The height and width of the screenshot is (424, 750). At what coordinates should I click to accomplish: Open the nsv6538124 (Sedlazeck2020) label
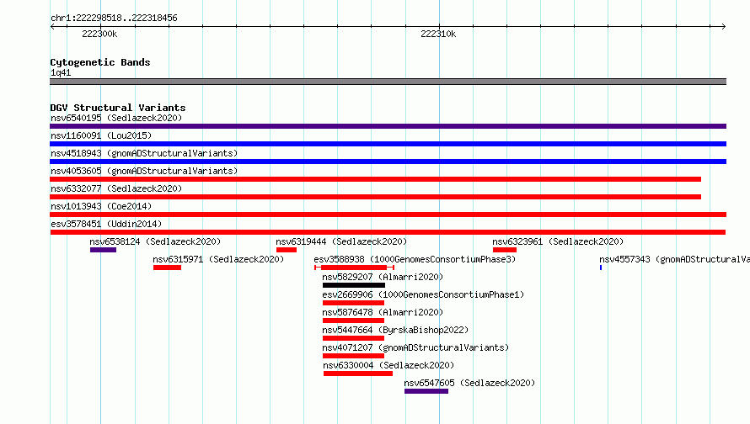click(x=155, y=241)
